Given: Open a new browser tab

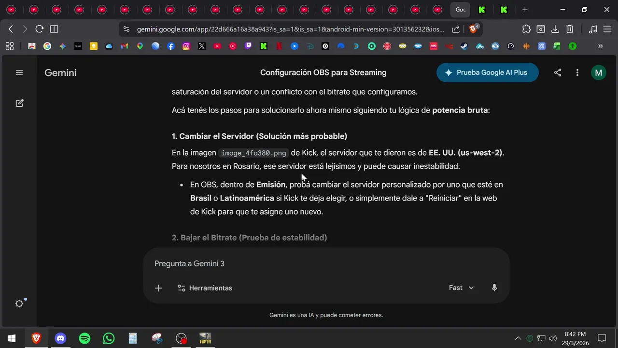Looking at the screenshot, I should point(525,10).
